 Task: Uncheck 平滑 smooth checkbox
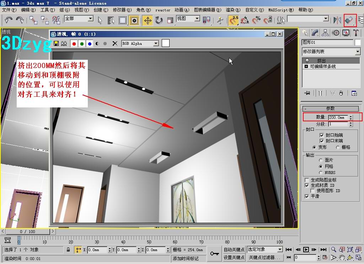pos(307,196)
